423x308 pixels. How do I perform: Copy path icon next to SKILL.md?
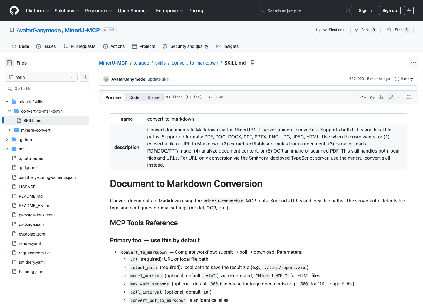coord(252,63)
